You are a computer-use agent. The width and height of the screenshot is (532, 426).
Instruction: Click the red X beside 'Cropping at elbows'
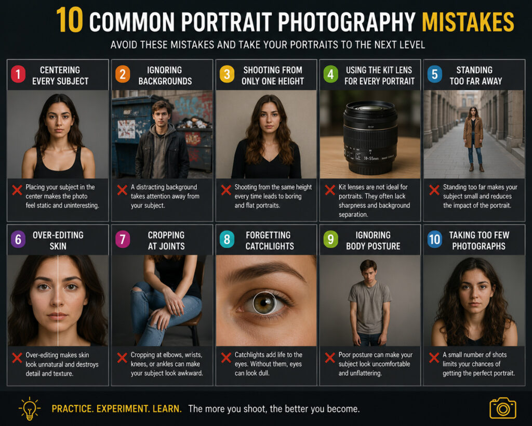122,358
